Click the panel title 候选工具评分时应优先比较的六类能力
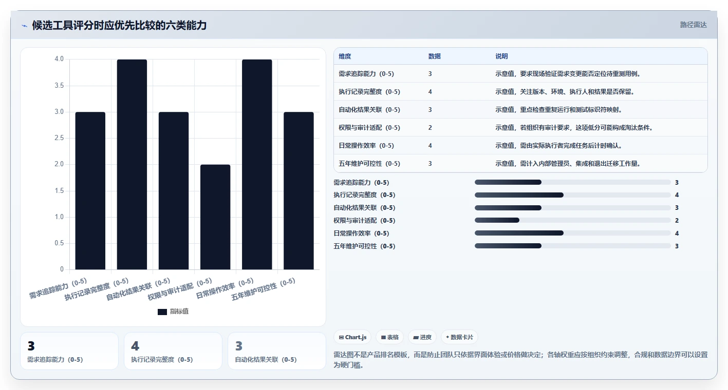The image size is (728, 390). (x=119, y=26)
